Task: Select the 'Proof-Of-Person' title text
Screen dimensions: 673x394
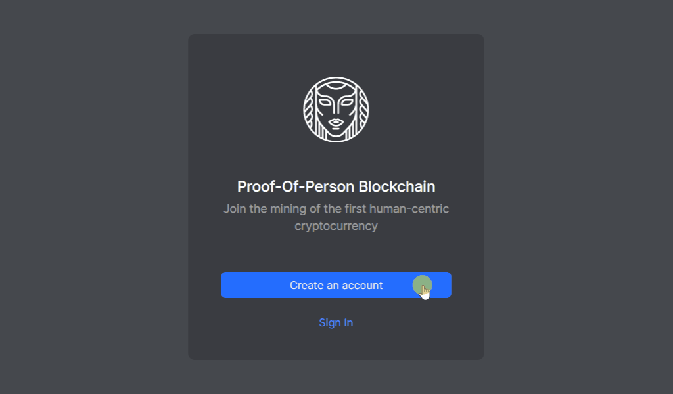Action: coord(296,186)
